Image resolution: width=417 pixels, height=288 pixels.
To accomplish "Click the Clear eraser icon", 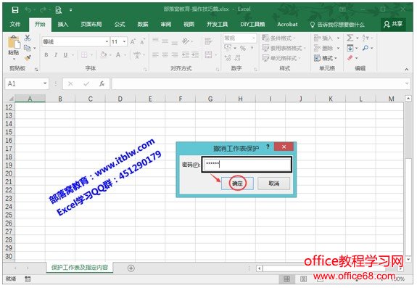I will point(350,58).
